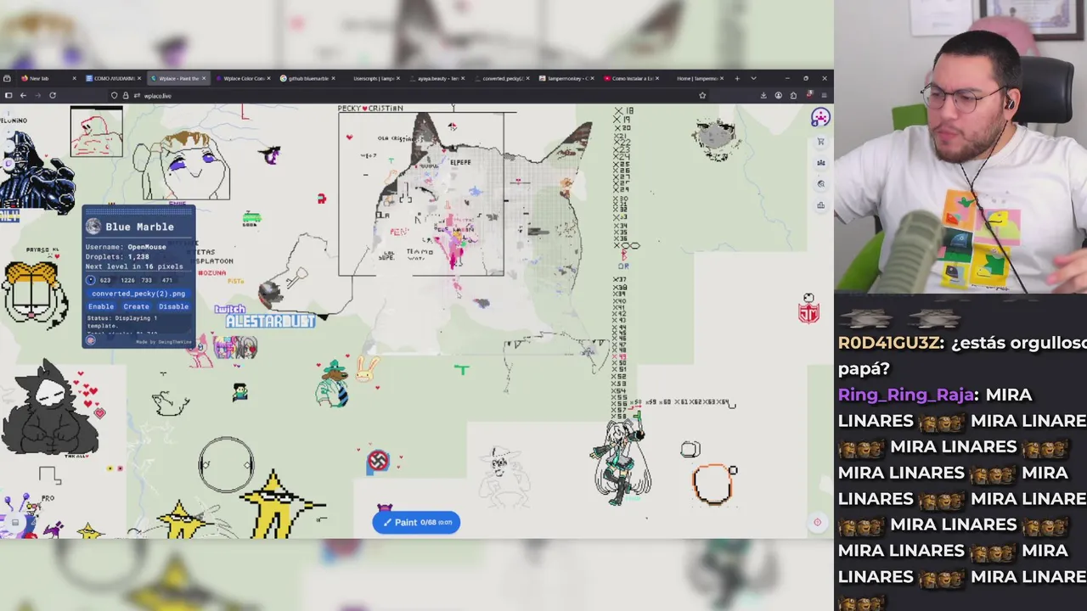Open the alliance group icon
The image size is (1087, 611).
click(x=820, y=162)
